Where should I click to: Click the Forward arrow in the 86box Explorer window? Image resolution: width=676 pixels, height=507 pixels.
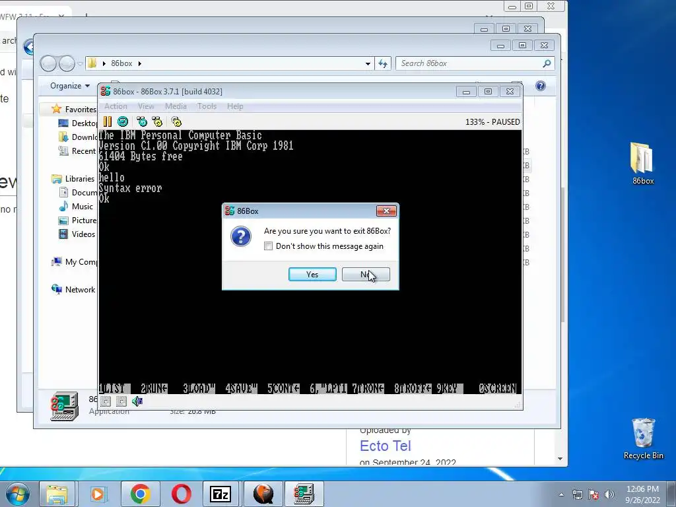pos(67,63)
